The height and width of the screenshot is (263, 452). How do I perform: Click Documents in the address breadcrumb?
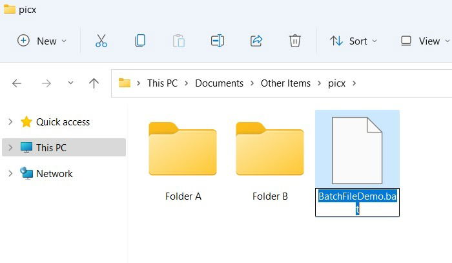(219, 83)
